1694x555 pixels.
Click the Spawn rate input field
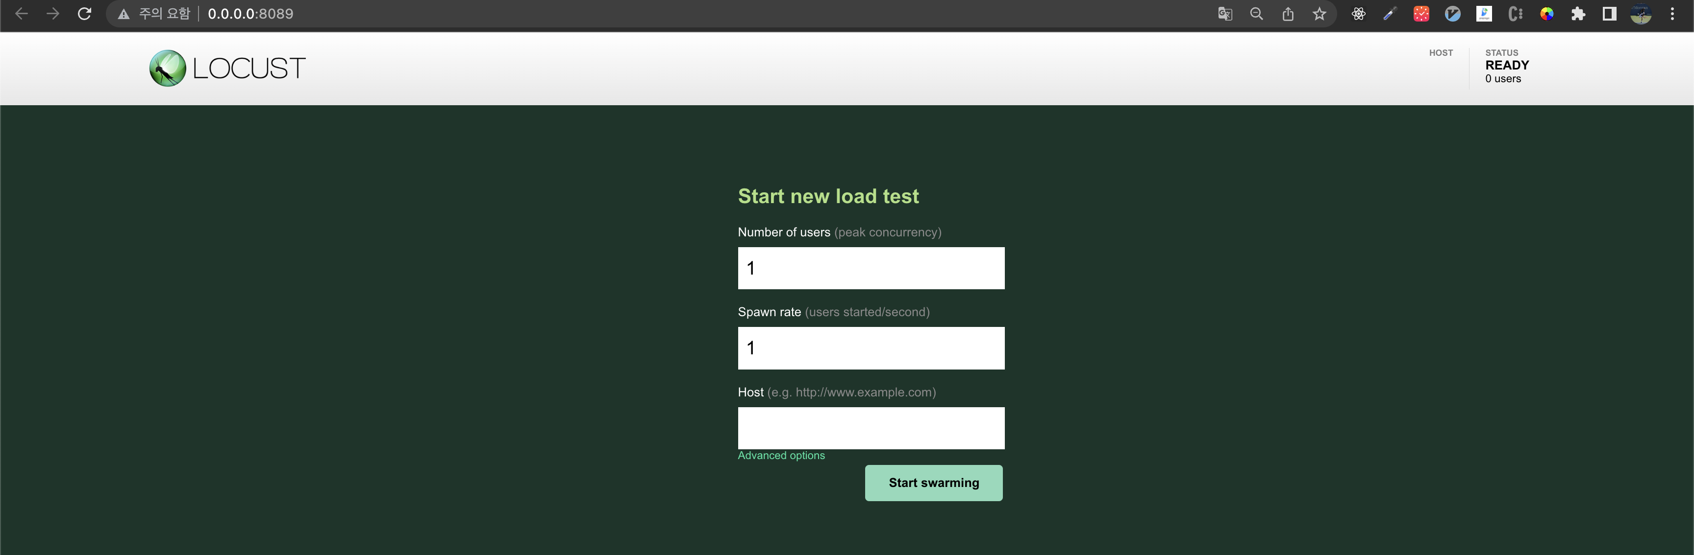(x=871, y=348)
